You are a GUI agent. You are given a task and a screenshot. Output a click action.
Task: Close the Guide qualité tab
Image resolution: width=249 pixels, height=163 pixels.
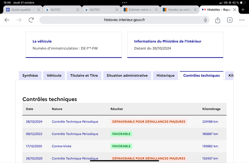point(39,10)
